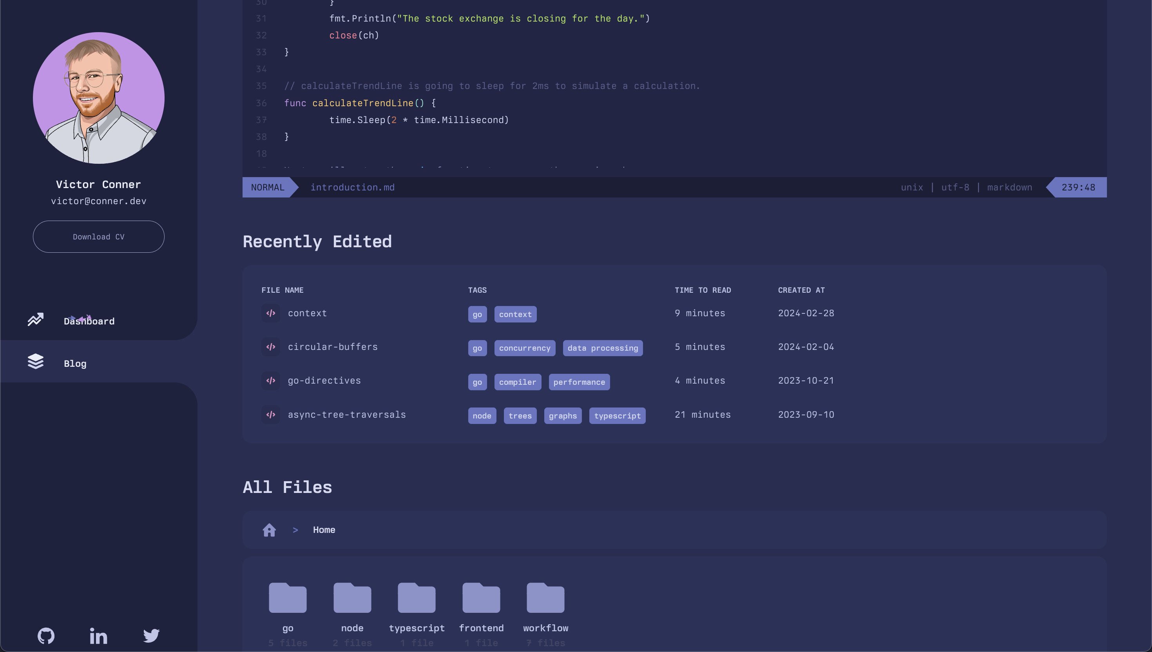
Task: Click the Download CV button
Action: (98, 237)
